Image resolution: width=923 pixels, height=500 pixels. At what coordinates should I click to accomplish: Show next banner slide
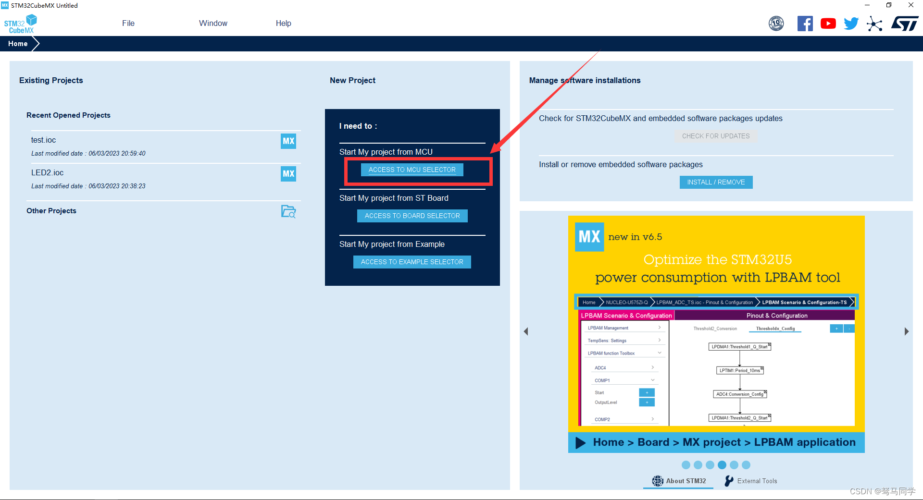click(907, 331)
